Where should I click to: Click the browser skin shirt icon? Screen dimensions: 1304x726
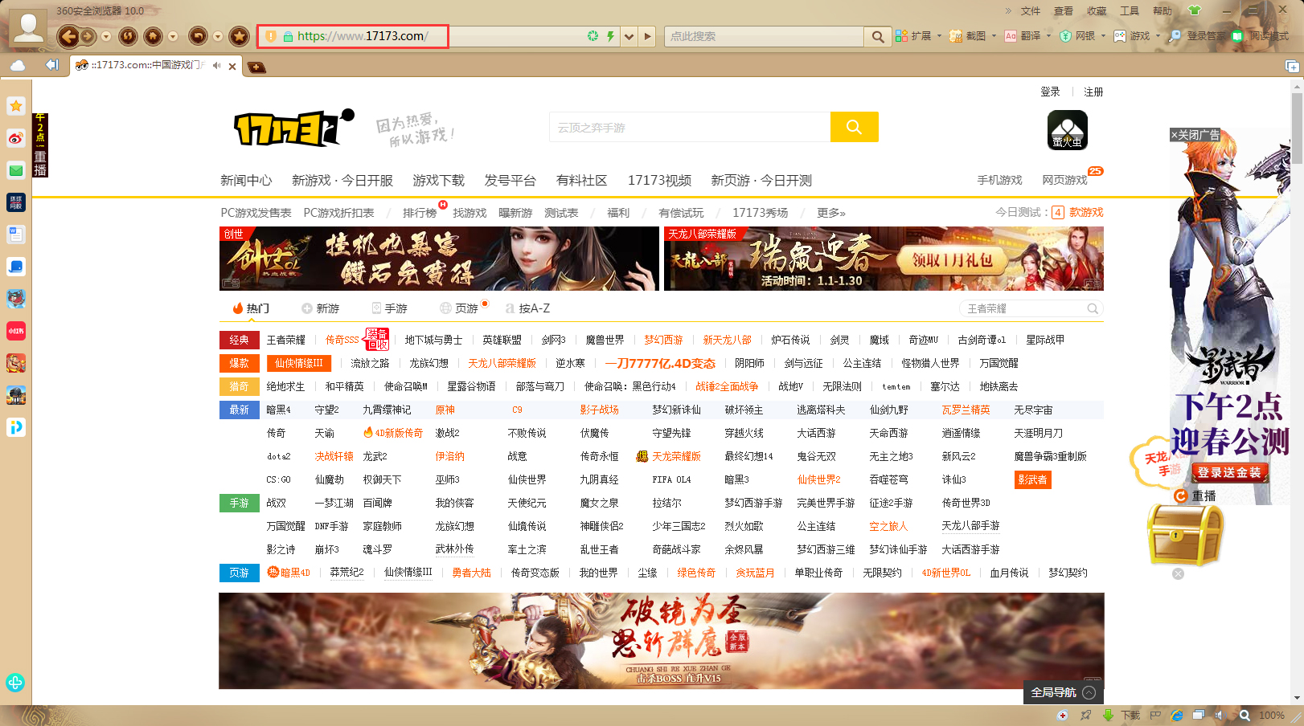(1194, 10)
